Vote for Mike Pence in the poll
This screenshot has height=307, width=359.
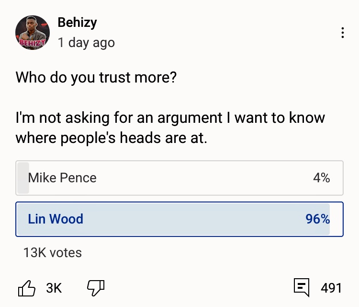tap(179, 178)
